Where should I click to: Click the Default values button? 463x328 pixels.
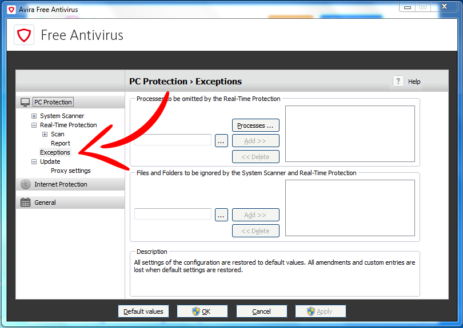click(143, 311)
